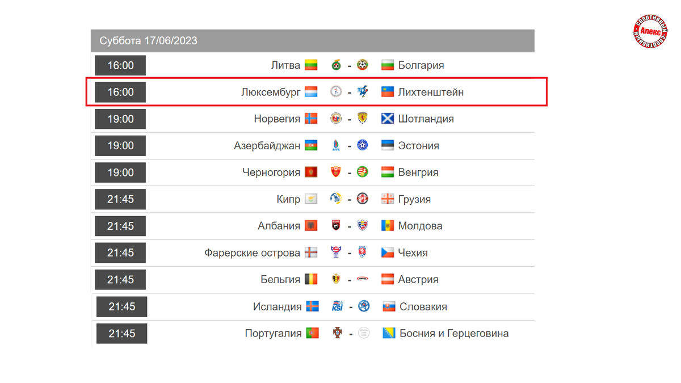Viewport: 681px width, 383px height.
Task: Click the 16:00 time for Литва match
Action: [120, 65]
